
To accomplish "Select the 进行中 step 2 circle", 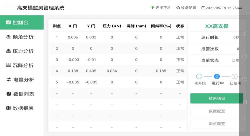I will pos(217,77).
